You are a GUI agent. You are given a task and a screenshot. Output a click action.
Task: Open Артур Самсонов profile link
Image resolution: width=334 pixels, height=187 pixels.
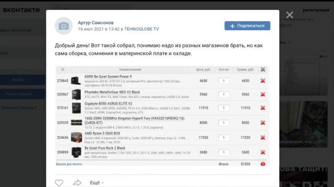pyautogui.click(x=96, y=22)
